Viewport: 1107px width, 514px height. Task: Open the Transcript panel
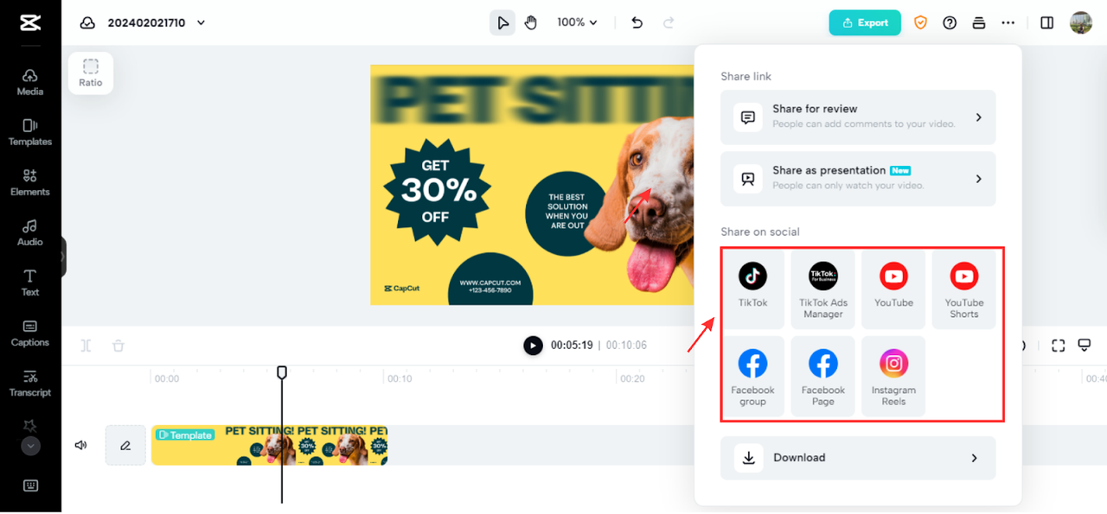pyautogui.click(x=30, y=383)
